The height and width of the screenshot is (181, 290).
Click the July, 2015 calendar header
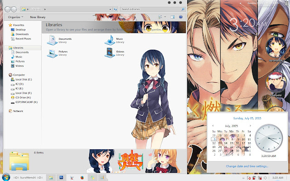232,126
